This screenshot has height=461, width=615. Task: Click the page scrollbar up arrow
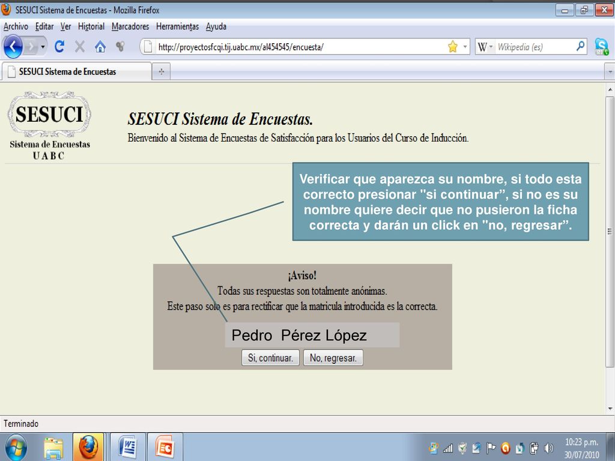[610, 90]
